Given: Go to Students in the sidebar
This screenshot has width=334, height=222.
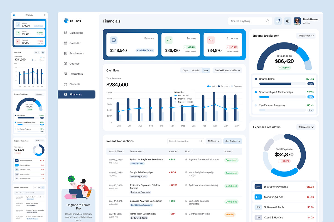Looking at the screenshot, I should pyautogui.click(x=75, y=84).
